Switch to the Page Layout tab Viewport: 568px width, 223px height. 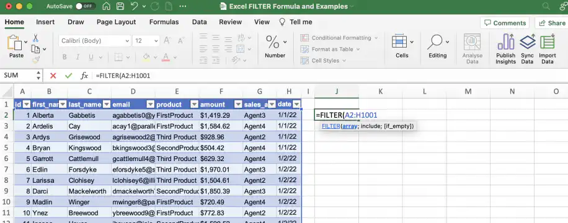click(117, 22)
